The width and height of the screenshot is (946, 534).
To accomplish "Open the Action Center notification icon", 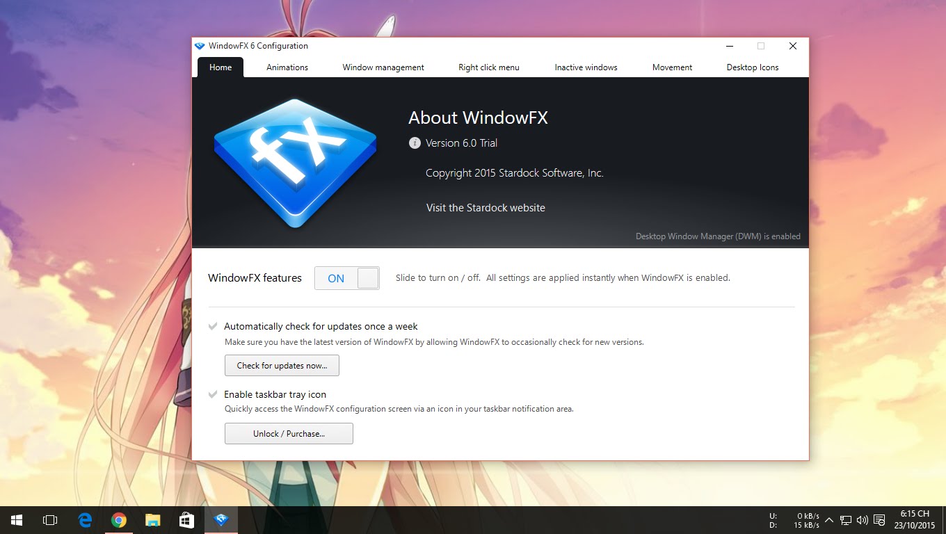I will coord(879,520).
